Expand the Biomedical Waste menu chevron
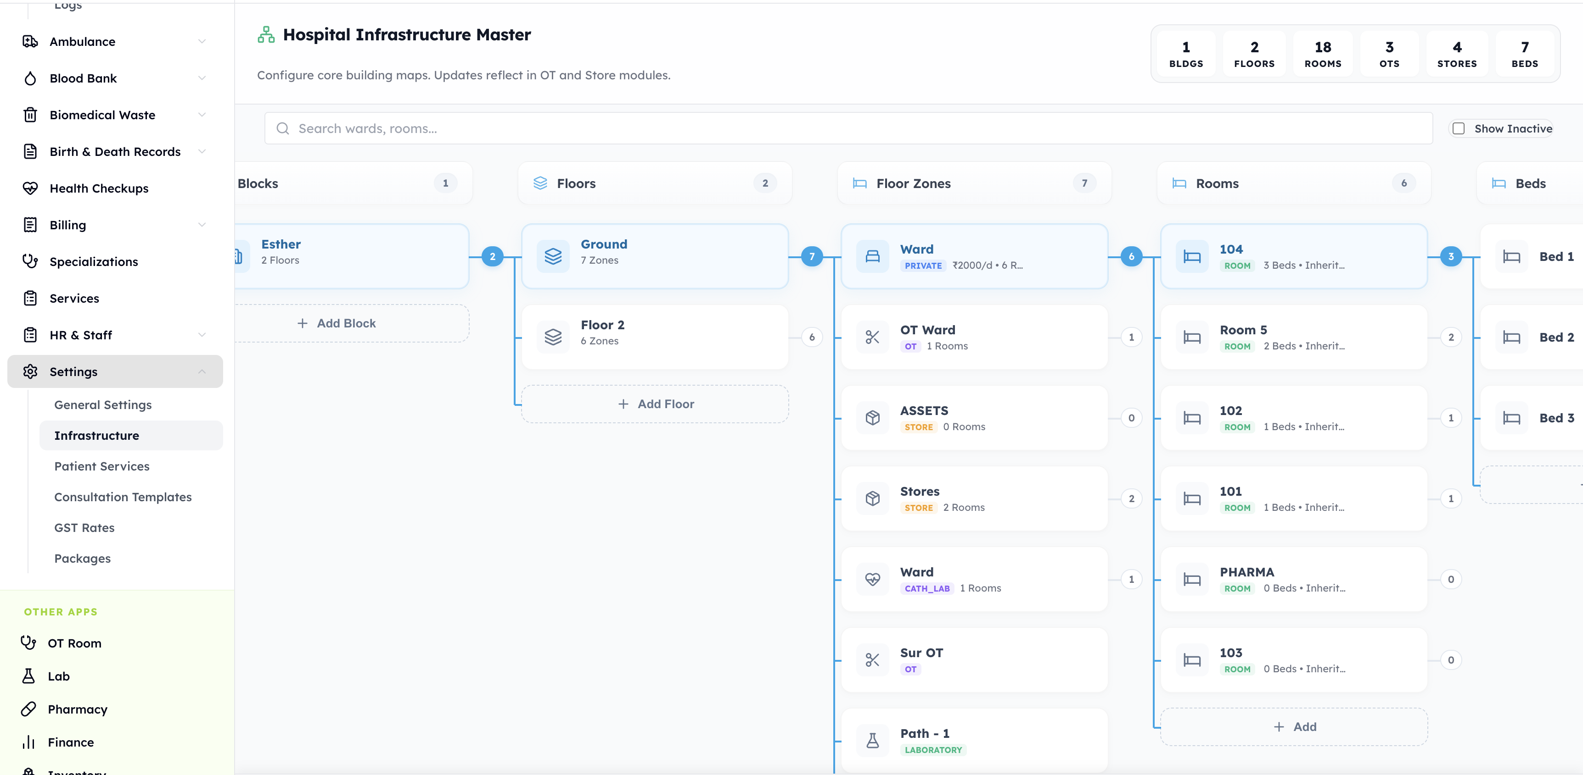Viewport: 1583px width, 775px height. [x=202, y=115]
